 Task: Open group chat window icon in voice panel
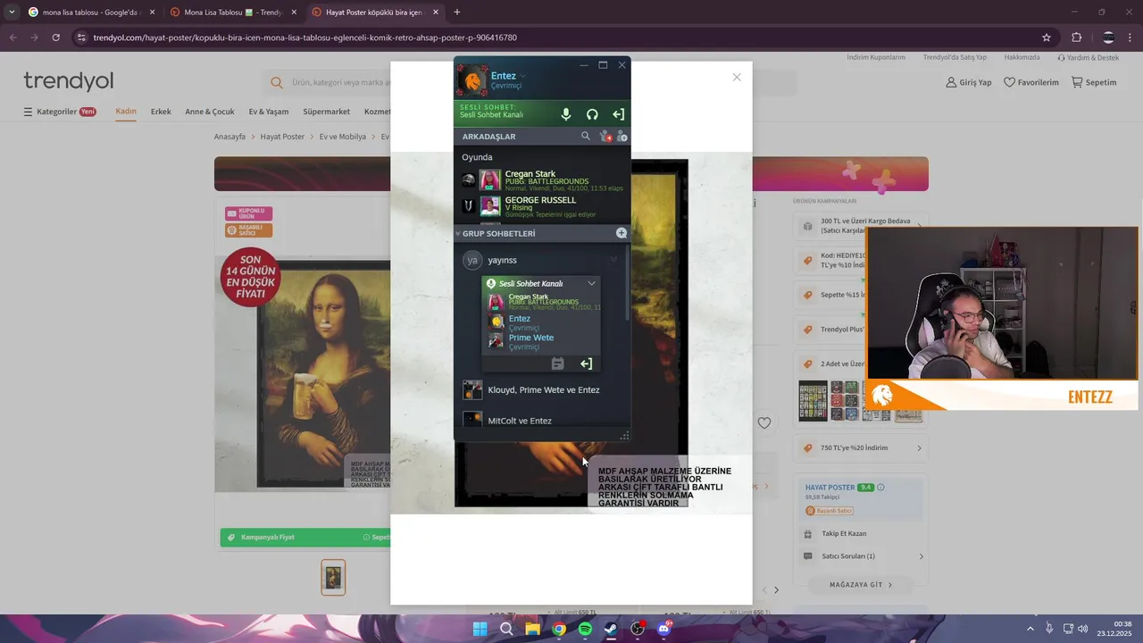tap(557, 363)
